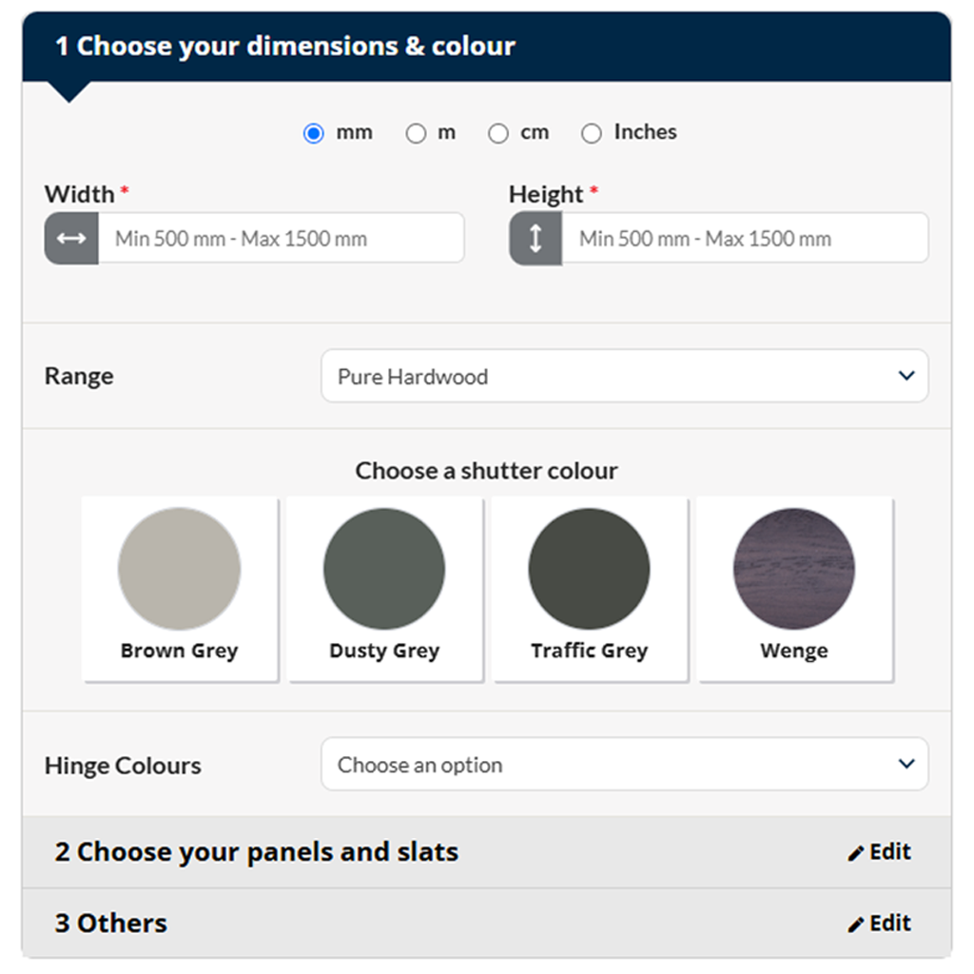Open step 3 Others section

(111, 924)
